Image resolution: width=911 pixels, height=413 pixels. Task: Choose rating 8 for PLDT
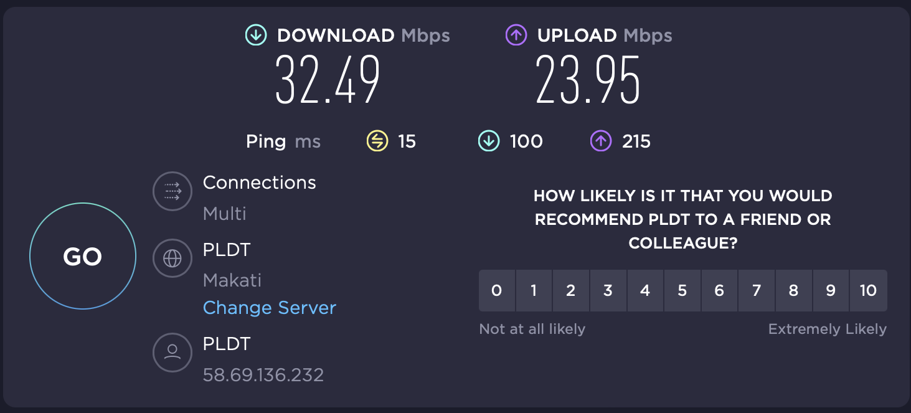point(793,290)
